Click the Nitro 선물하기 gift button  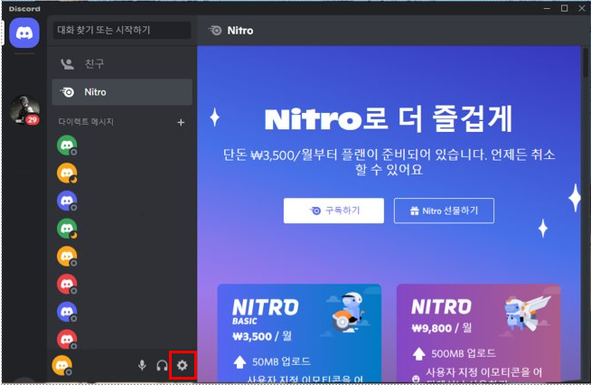tap(444, 211)
